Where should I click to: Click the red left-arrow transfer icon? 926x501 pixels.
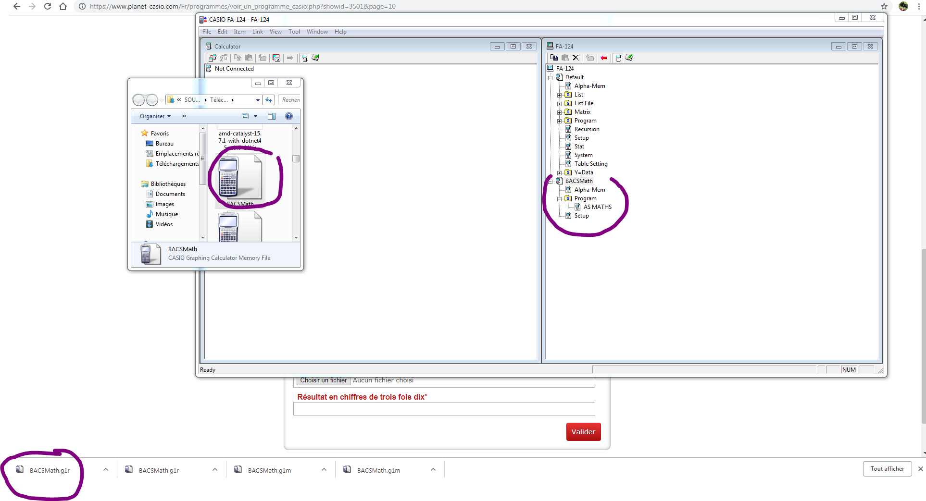(x=604, y=58)
